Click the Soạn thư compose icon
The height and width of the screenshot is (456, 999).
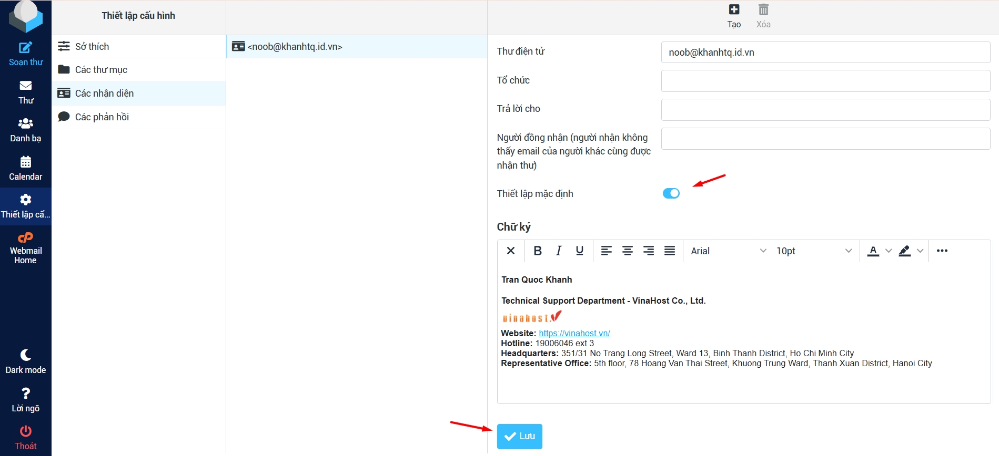tap(25, 48)
